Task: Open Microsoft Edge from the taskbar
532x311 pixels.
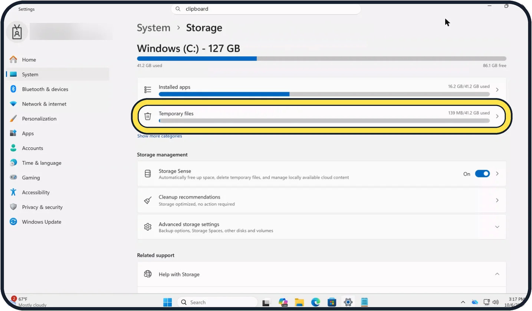Action: (x=316, y=302)
